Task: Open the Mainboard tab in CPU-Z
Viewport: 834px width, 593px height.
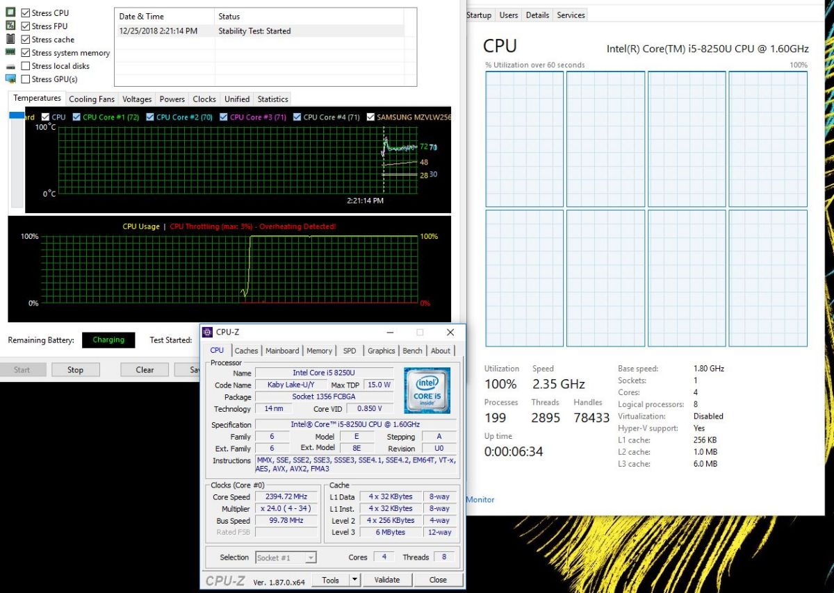Action: [x=282, y=351]
